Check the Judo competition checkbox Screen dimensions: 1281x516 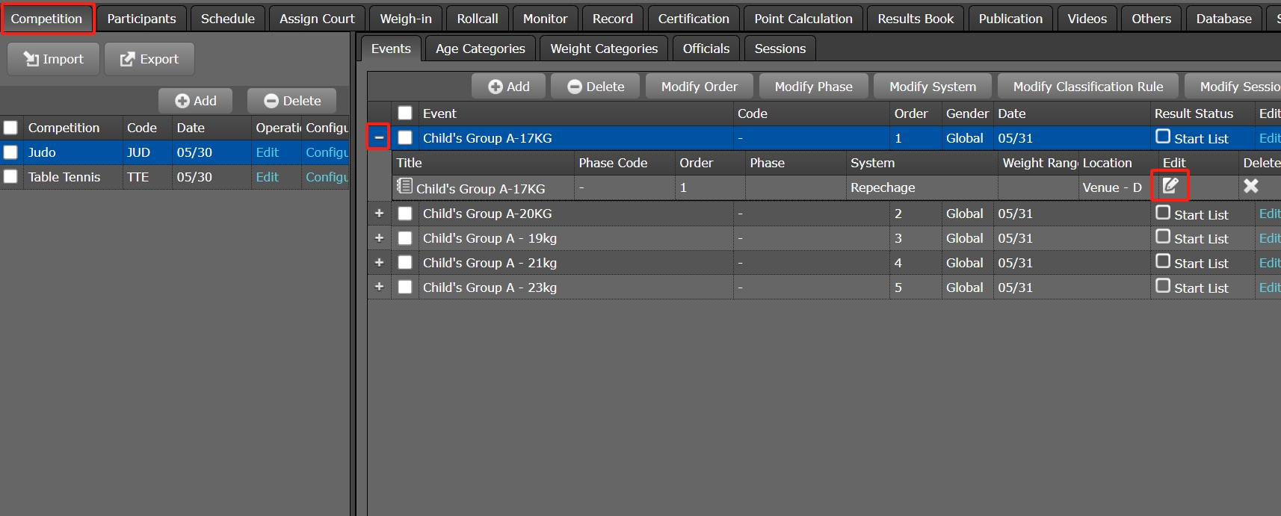10,152
